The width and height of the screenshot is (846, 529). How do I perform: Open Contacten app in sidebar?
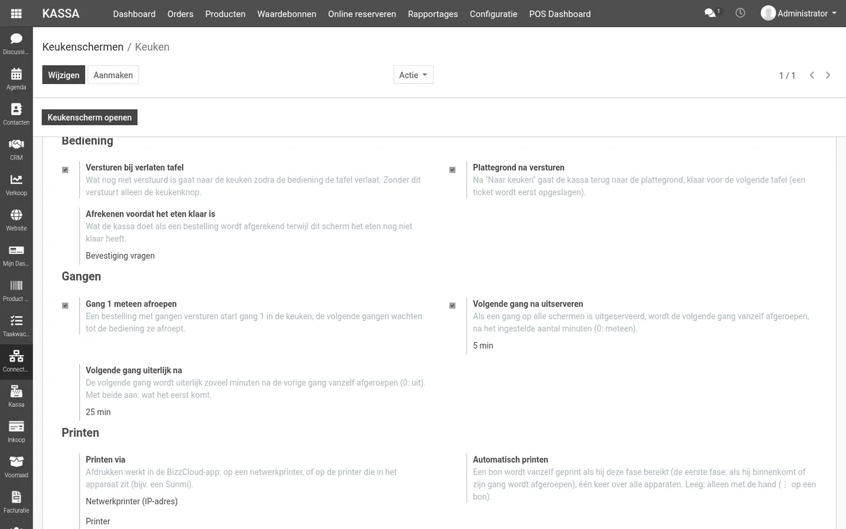coord(16,114)
